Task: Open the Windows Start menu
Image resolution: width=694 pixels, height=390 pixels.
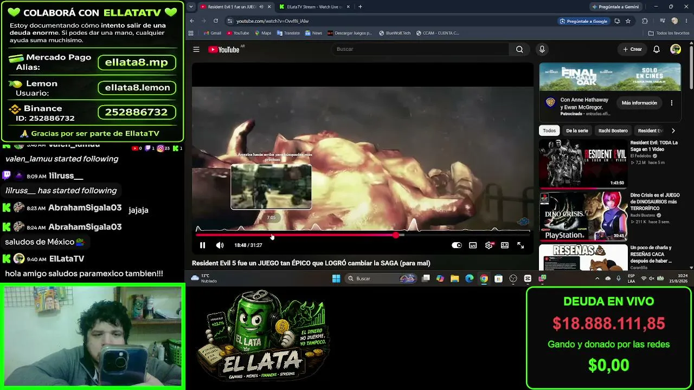Action: click(x=336, y=278)
